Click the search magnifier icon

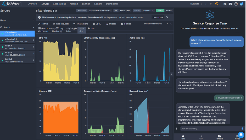coord(1,27)
